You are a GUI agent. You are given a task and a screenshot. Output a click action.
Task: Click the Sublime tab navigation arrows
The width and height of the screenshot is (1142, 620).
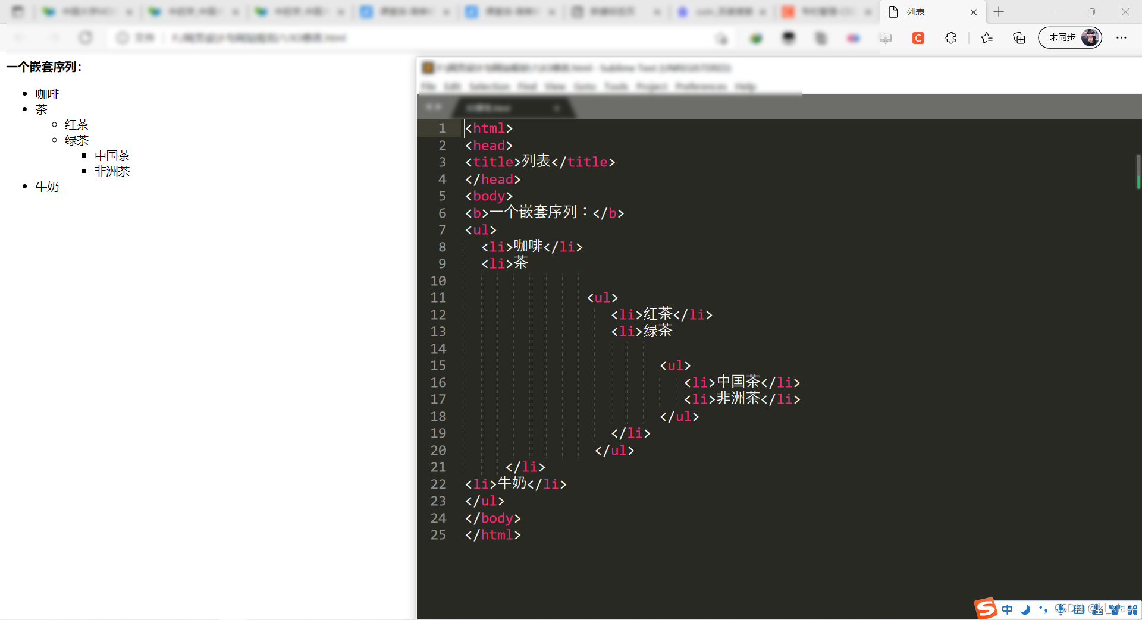(434, 107)
